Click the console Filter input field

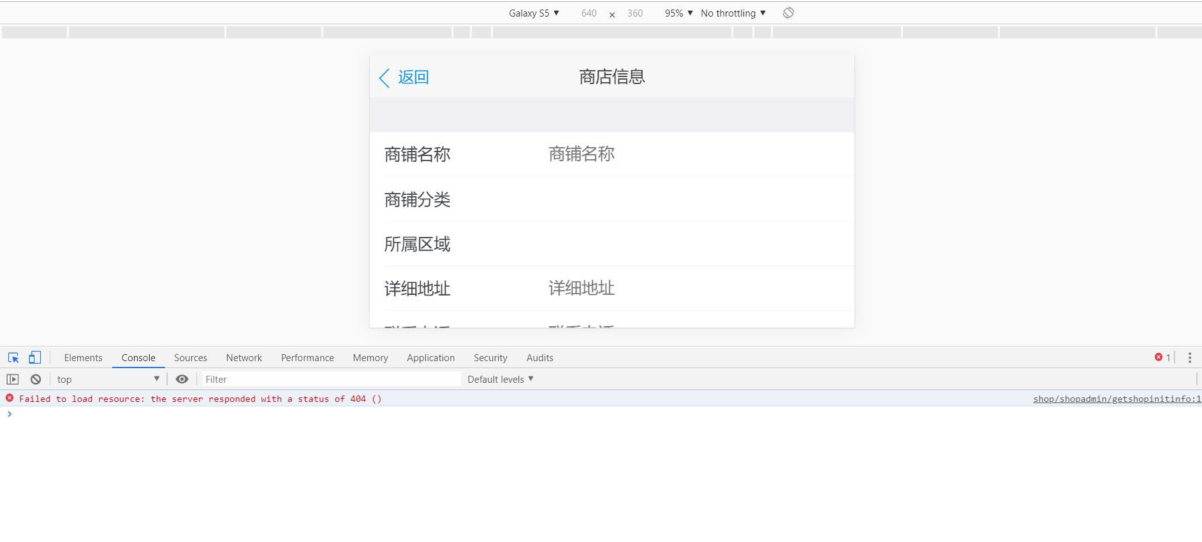coord(332,380)
